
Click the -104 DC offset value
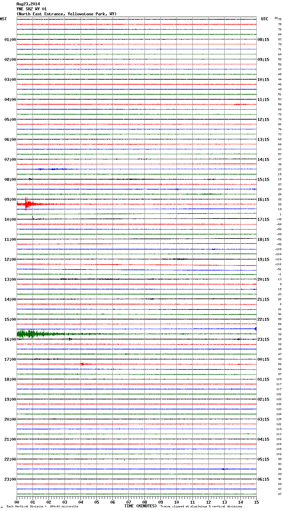(278, 254)
